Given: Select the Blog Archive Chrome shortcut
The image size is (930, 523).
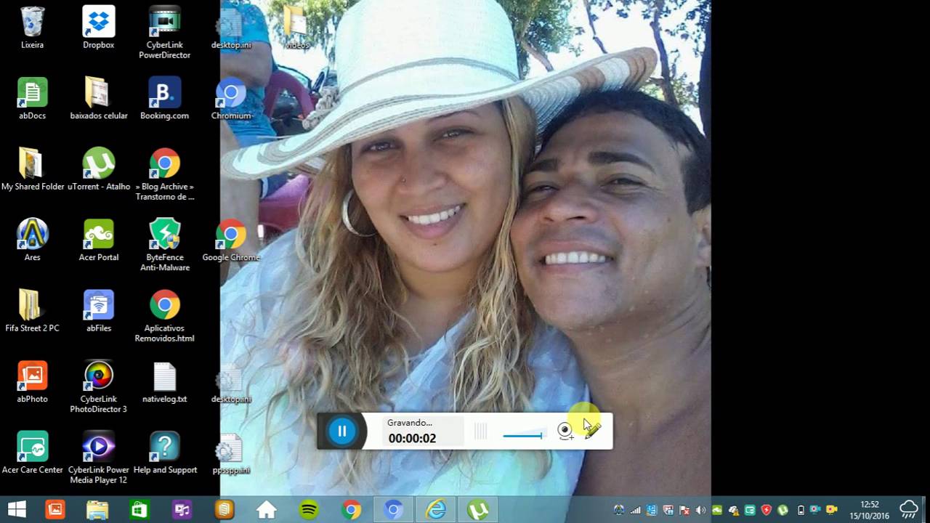Looking at the screenshot, I should 165,174.
